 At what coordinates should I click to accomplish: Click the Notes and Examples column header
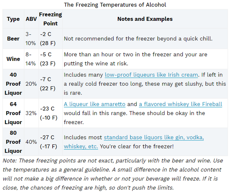145,19
